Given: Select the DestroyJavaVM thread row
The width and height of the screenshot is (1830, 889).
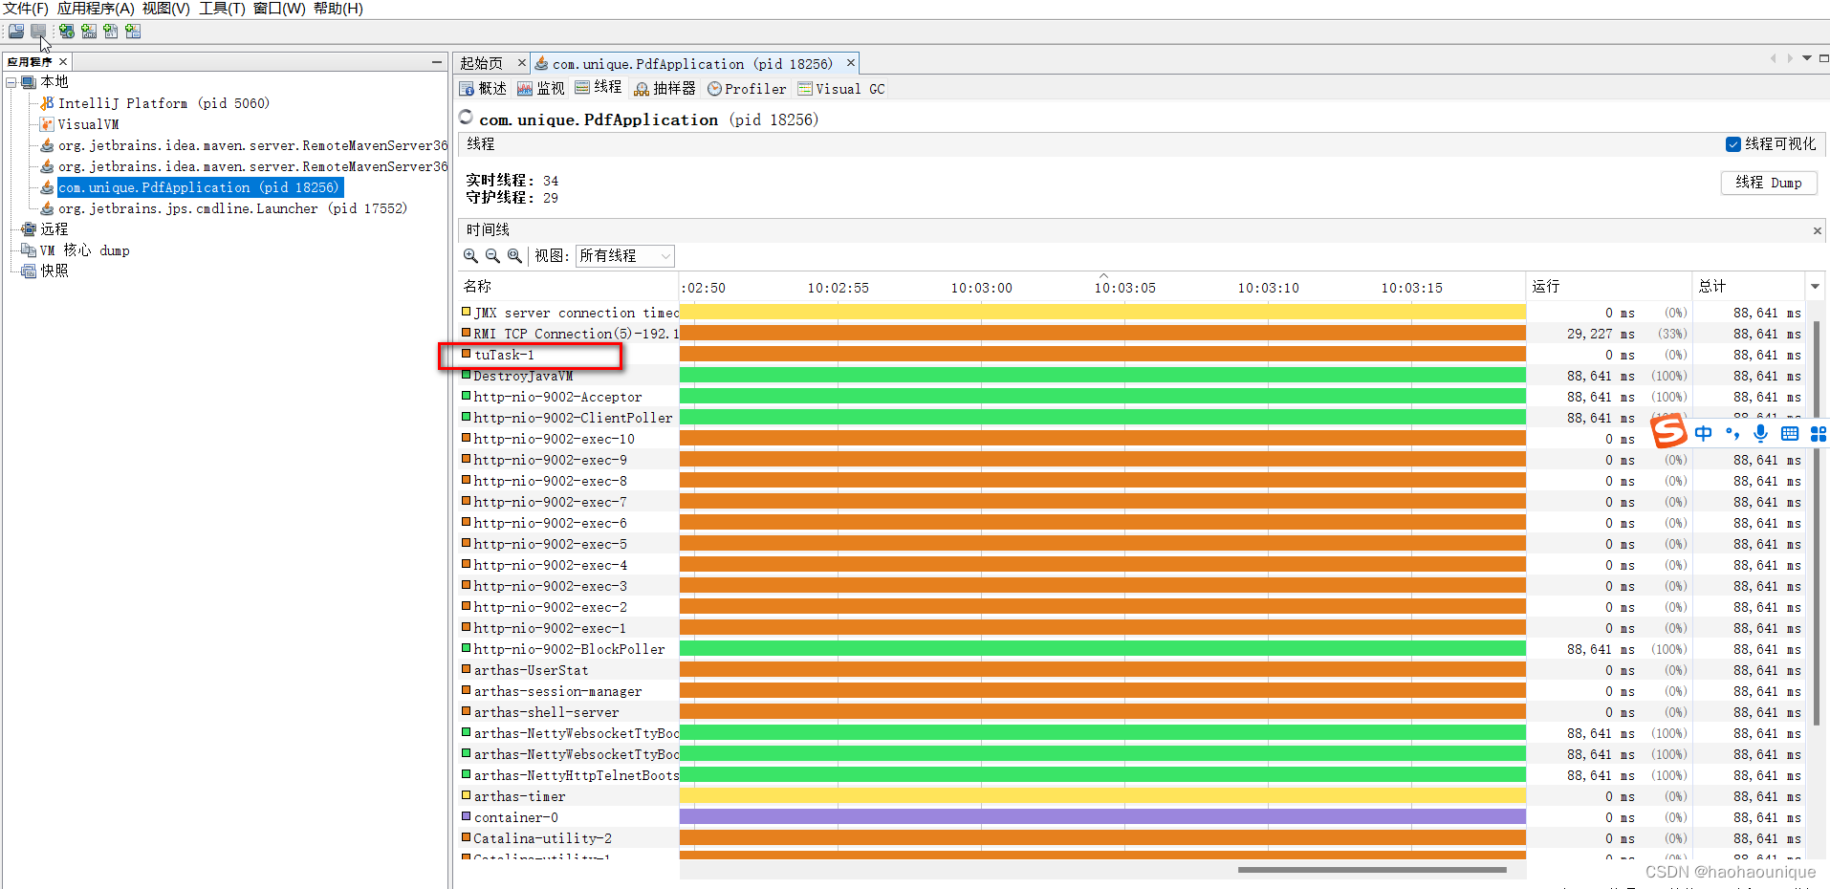Looking at the screenshot, I should [1129, 376].
